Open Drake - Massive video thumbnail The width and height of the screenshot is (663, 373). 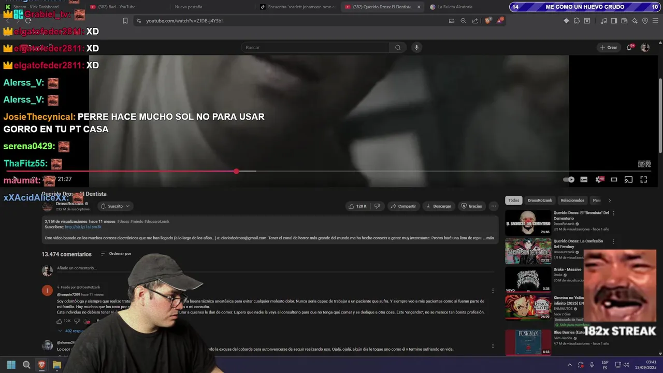pyautogui.click(x=528, y=279)
